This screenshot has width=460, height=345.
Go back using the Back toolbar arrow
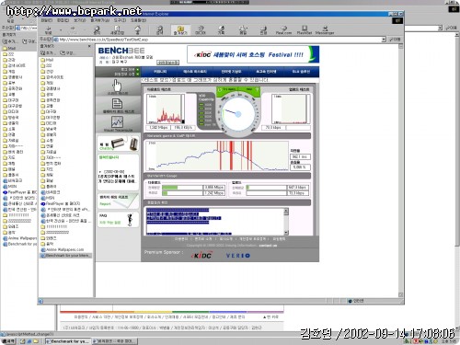(x=49, y=30)
